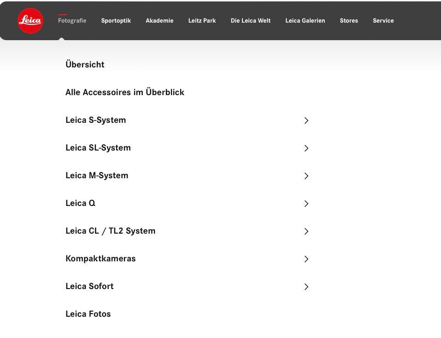Expand the Leica S-System chevron arrow
Image resolution: width=441 pixels, height=338 pixels.
pyautogui.click(x=306, y=121)
